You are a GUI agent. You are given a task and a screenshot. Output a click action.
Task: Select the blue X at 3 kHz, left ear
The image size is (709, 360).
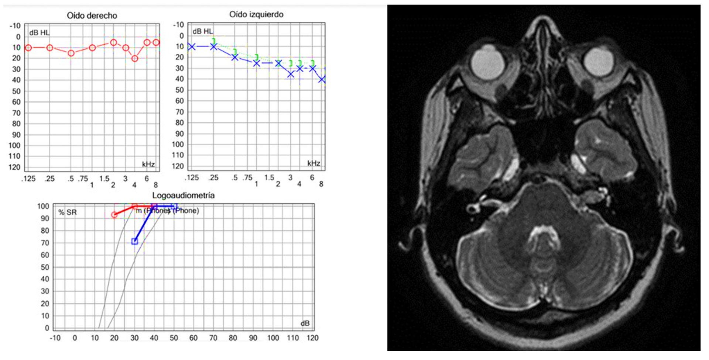[291, 74]
